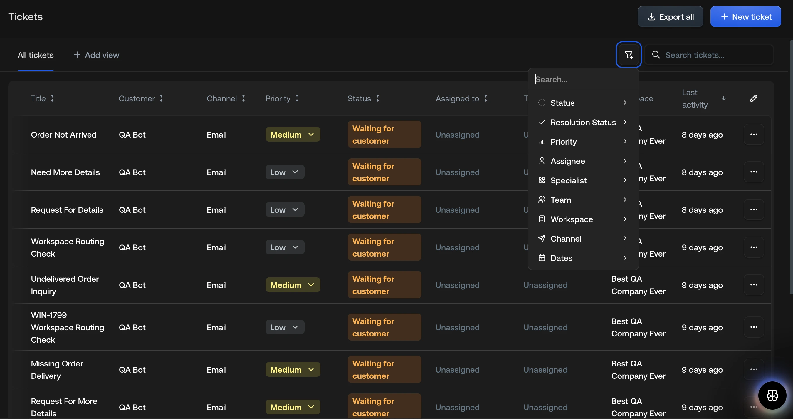The width and height of the screenshot is (793, 419).
Task: Click the Channel filter paper plane icon
Action: [542, 239]
